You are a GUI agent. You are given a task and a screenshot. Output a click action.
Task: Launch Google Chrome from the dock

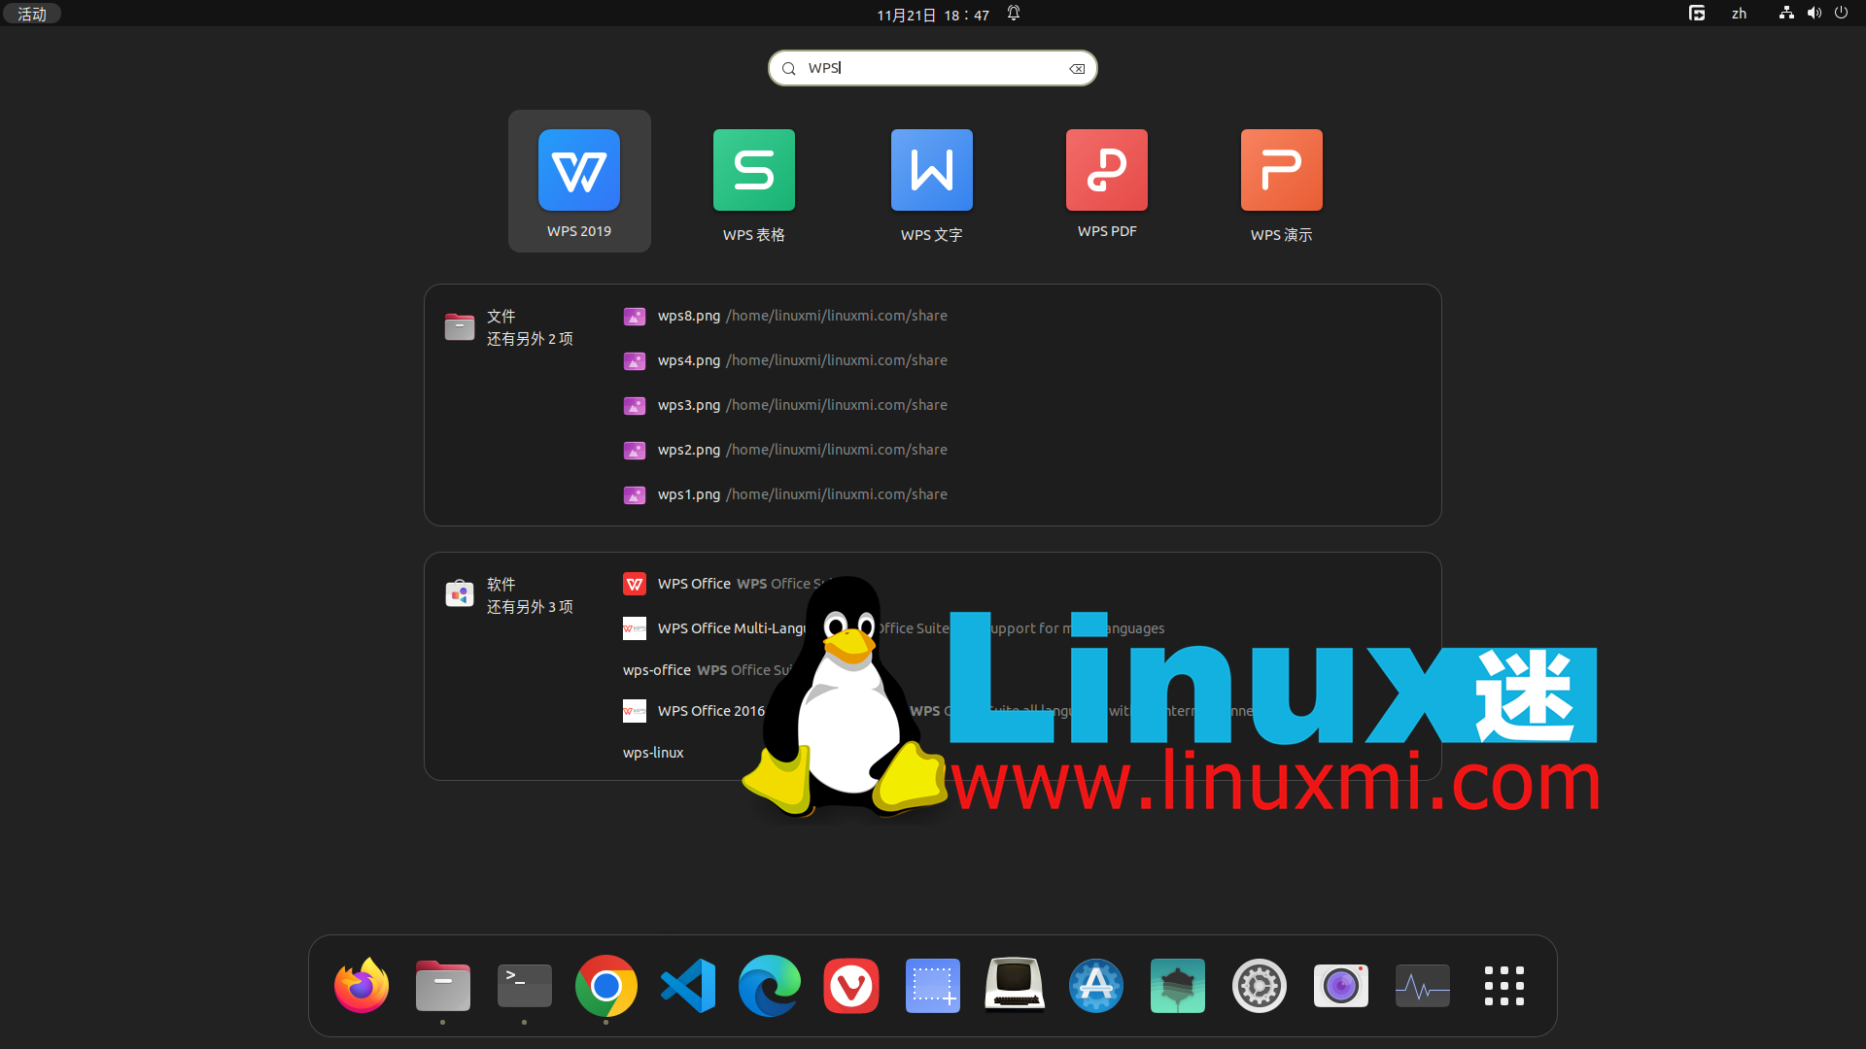tap(606, 986)
